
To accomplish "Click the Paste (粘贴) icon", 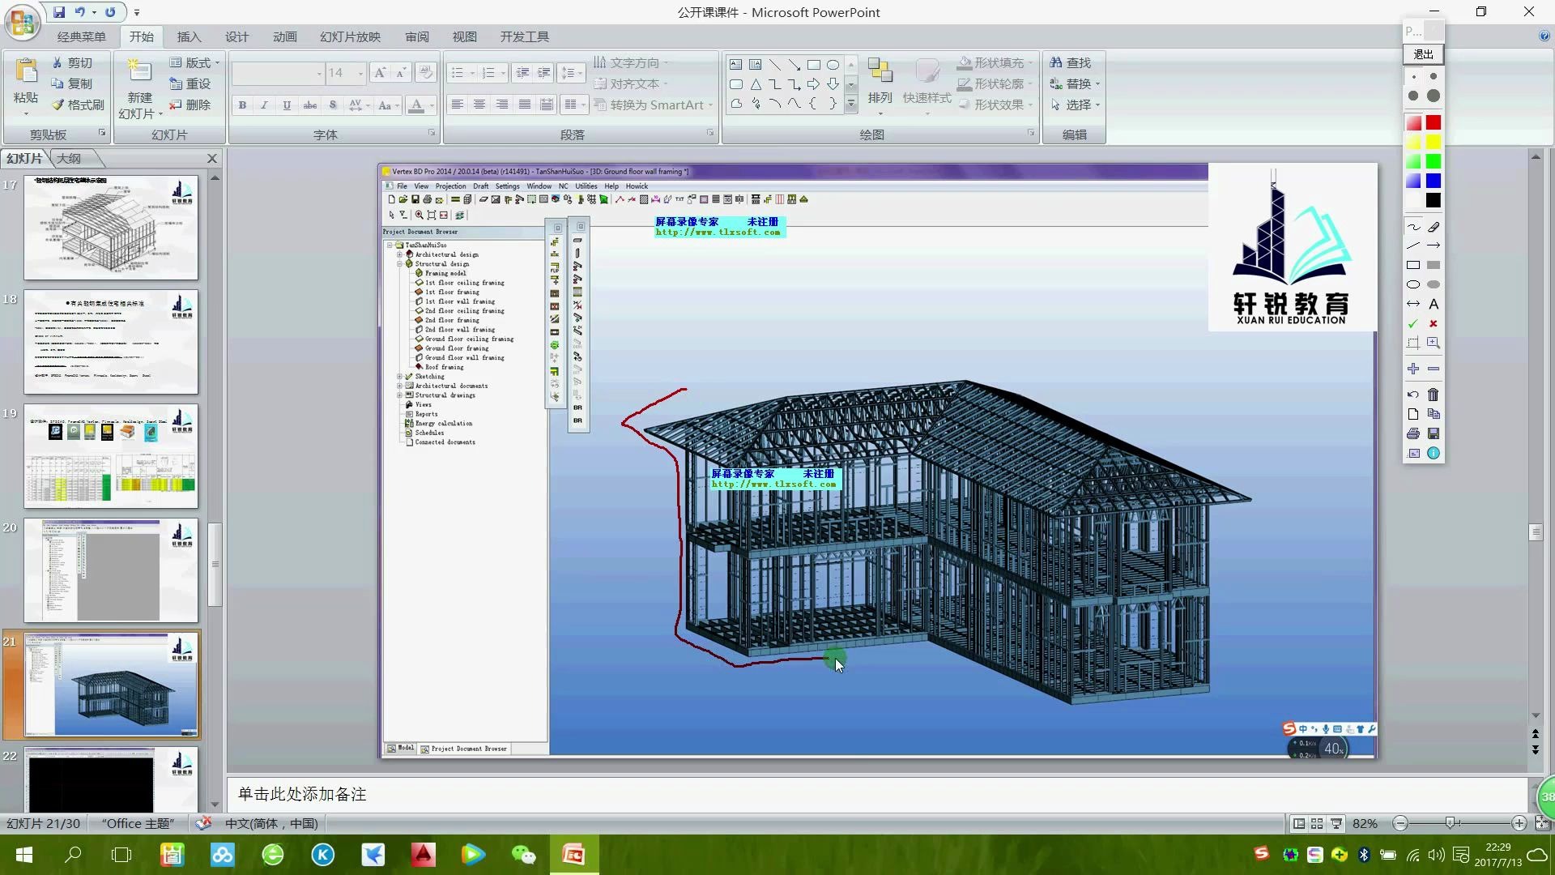I will (26, 72).
